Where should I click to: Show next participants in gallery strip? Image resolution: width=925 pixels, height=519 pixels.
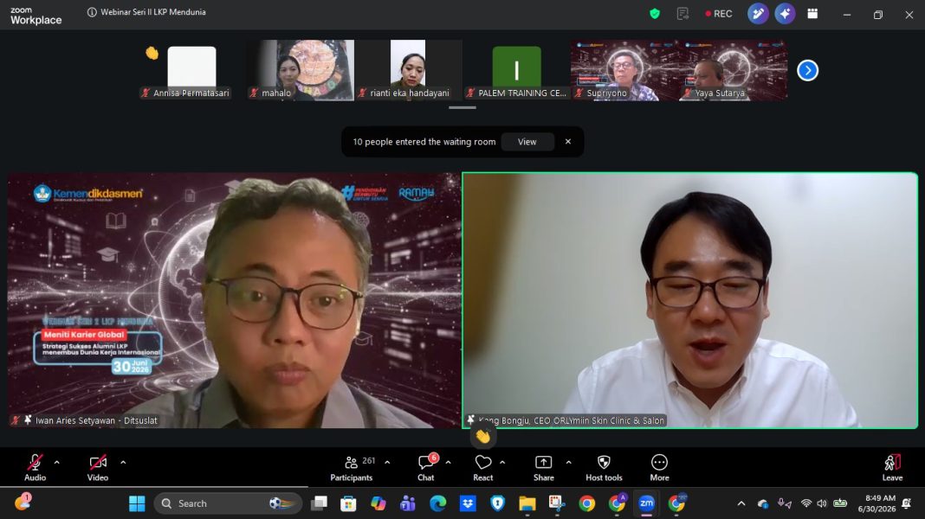[807, 71]
